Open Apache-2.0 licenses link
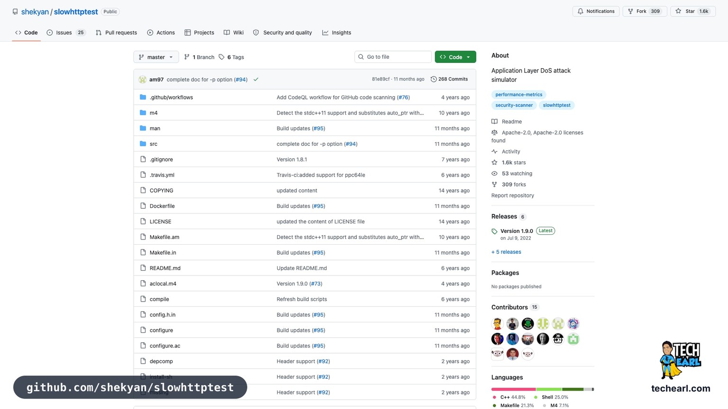Screen dimensions: 728x409 coord(537,136)
